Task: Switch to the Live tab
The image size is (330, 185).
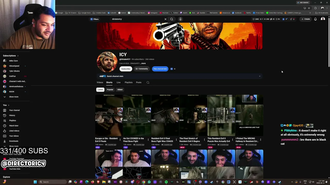Action: coord(119,82)
